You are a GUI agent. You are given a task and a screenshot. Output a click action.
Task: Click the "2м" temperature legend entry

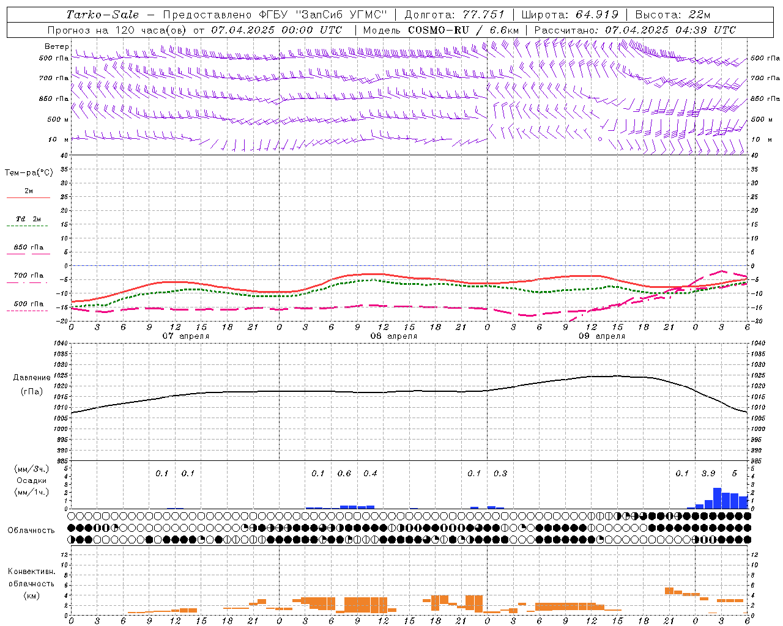pyautogui.click(x=29, y=191)
